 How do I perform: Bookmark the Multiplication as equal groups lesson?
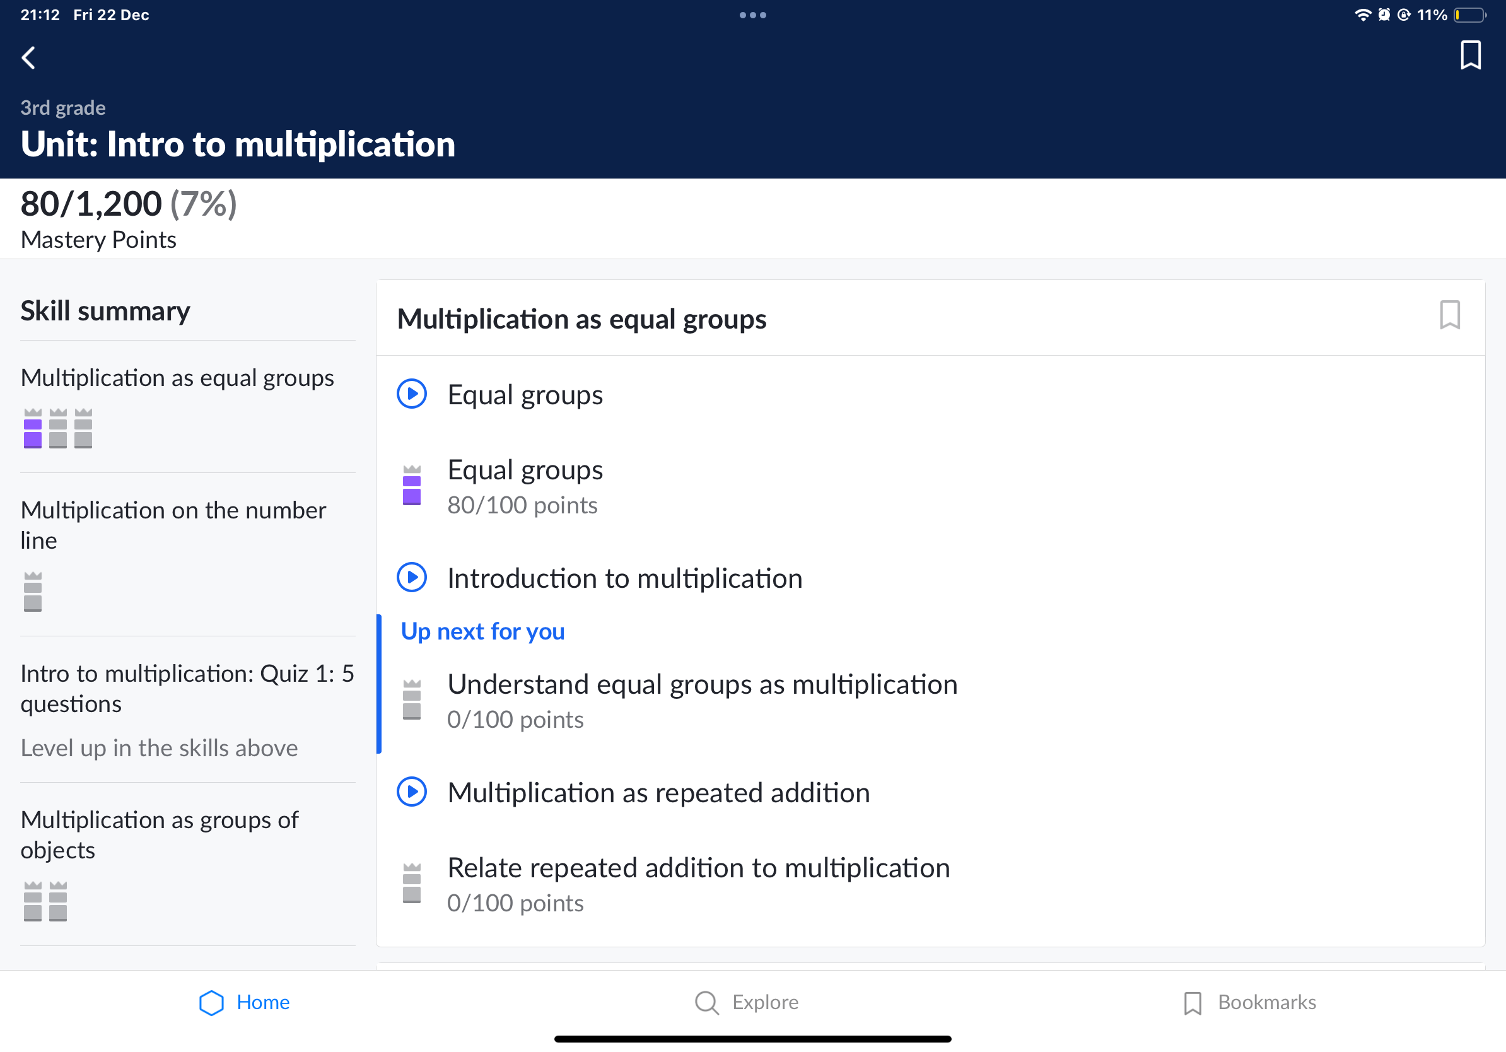click(x=1449, y=315)
